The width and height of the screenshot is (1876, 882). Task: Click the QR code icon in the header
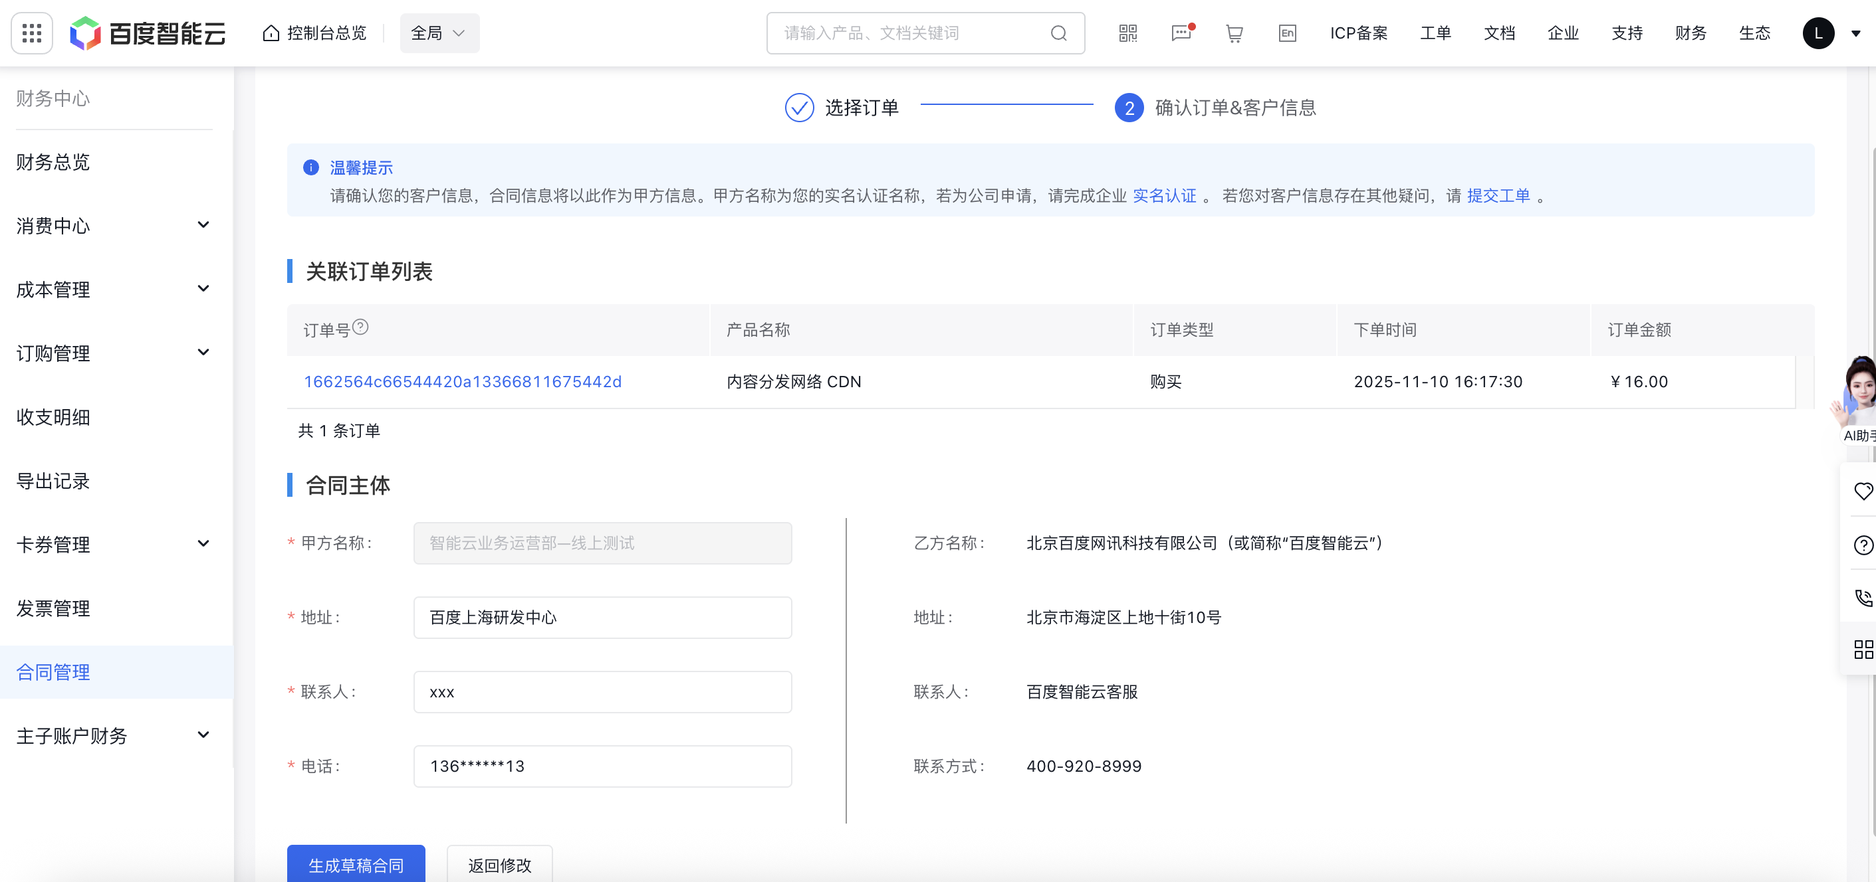[x=1127, y=33]
